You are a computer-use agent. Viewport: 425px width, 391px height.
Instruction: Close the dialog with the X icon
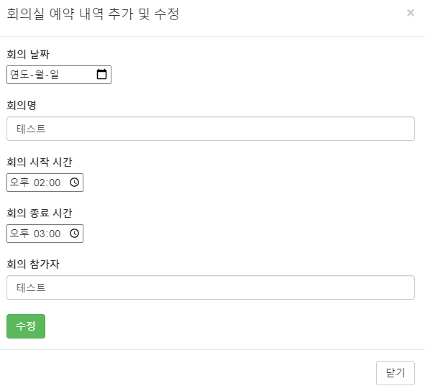coord(411,13)
